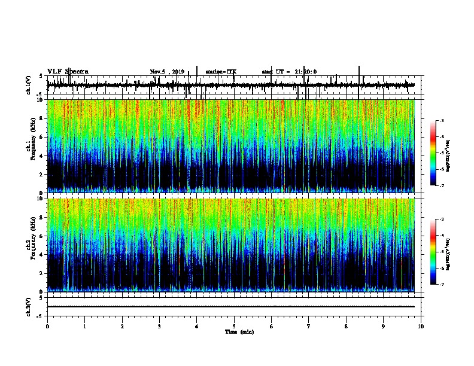This screenshot has height=366, width=474.
Task: Click the time axis tick label "2"
Action: click(122, 327)
